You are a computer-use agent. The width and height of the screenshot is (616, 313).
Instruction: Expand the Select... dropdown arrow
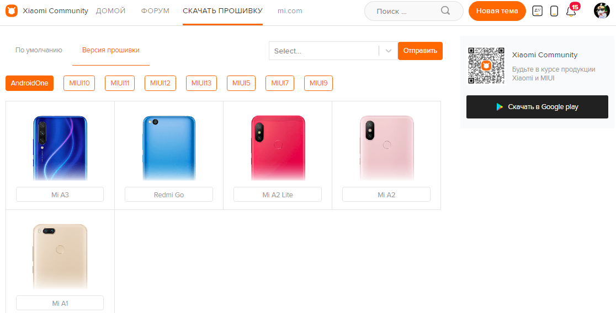(389, 51)
